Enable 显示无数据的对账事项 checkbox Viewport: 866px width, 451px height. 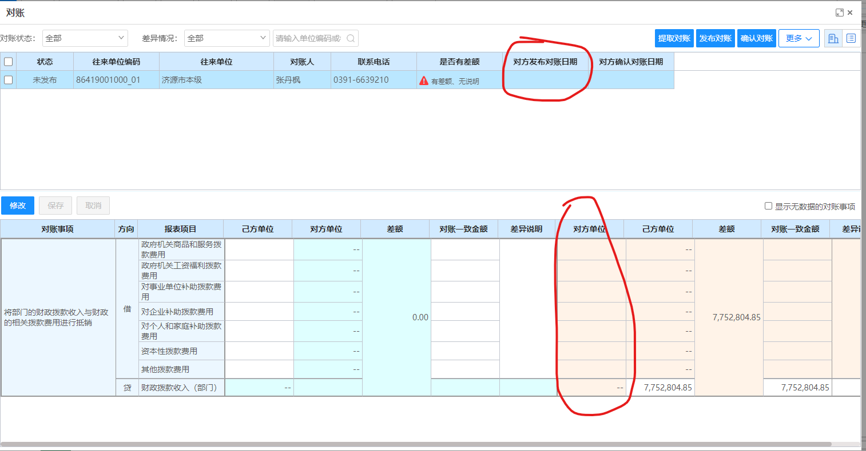[x=769, y=206]
